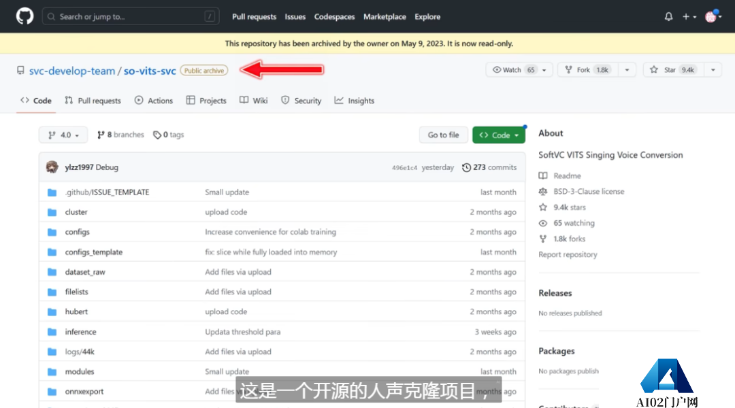Expand the 4.0 branch selector
The image size is (735, 408).
point(63,135)
